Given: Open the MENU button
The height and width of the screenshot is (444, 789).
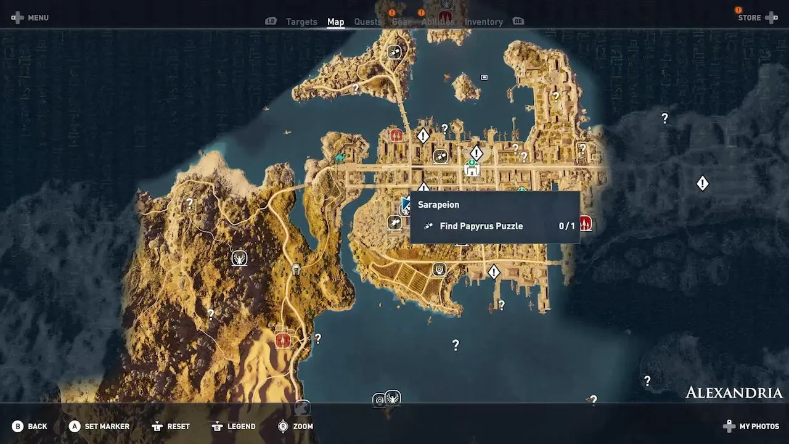Looking at the screenshot, I should point(30,18).
